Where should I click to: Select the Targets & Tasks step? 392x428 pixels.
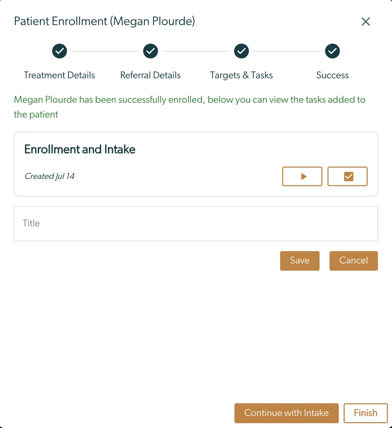pos(241,75)
